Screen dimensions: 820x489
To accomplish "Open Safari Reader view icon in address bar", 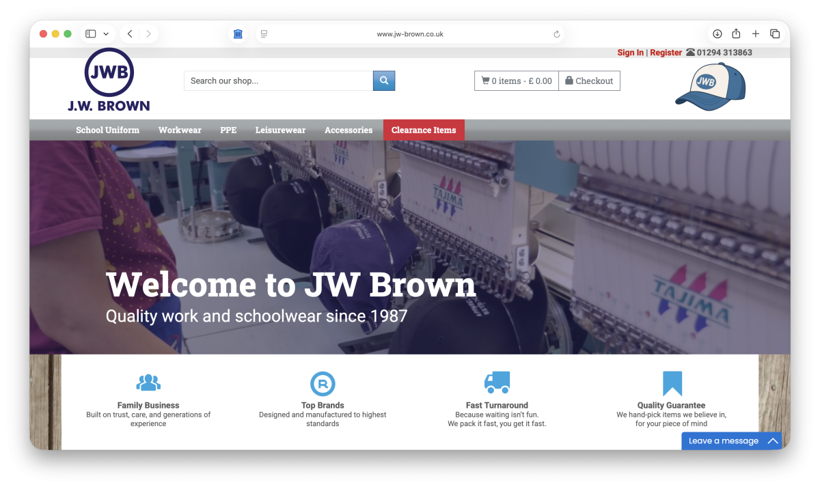I will (x=264, y=33).
